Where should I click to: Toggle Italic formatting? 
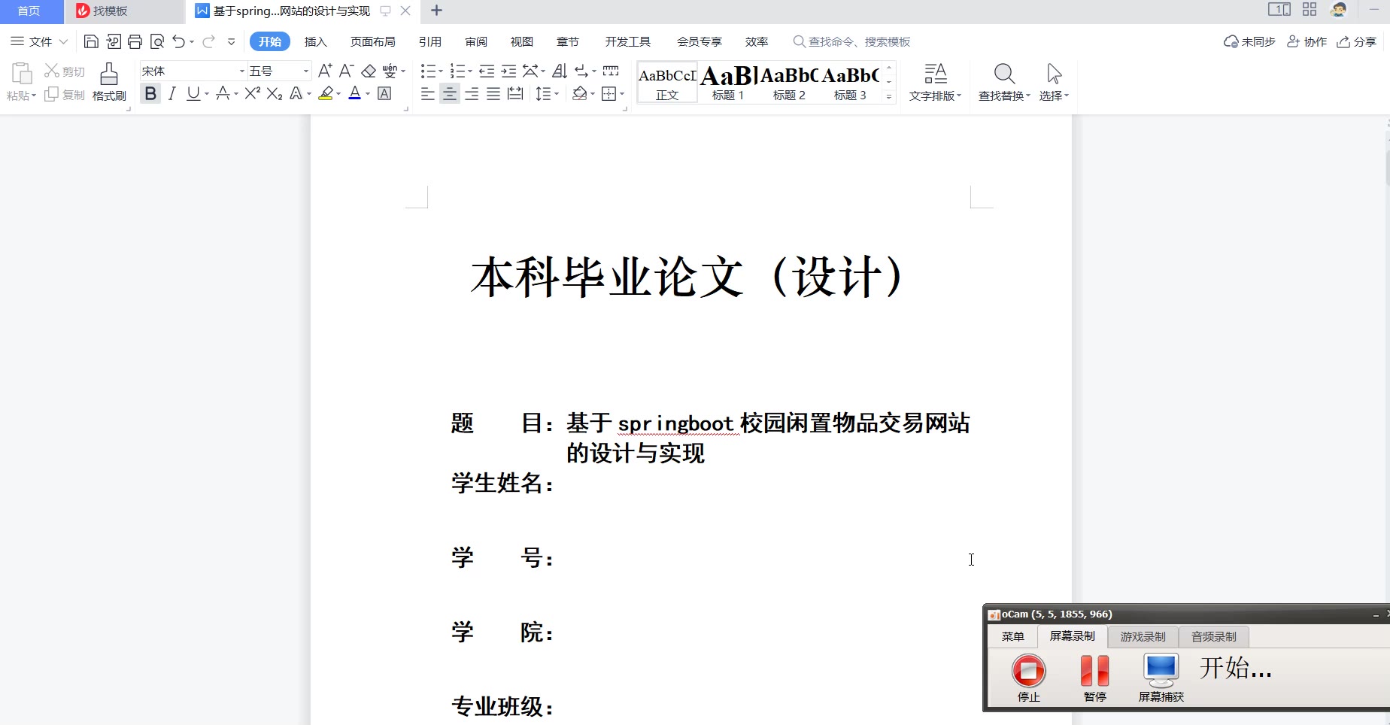click(x=172, y=93)
